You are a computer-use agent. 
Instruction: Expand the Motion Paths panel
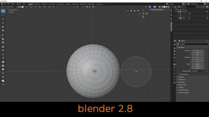pyautogui.click(x=182, y=85)
